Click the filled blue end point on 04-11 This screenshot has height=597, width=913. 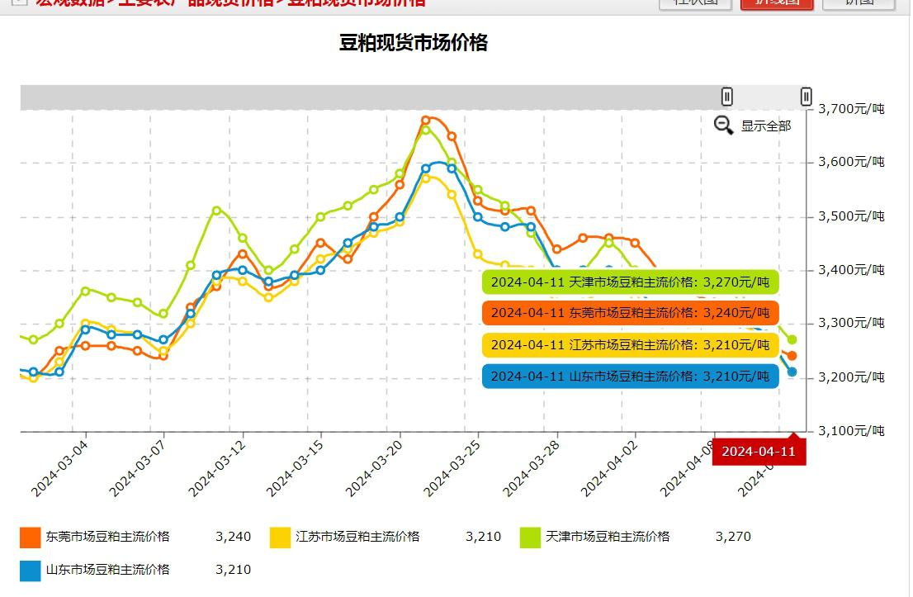pos(792,372)
